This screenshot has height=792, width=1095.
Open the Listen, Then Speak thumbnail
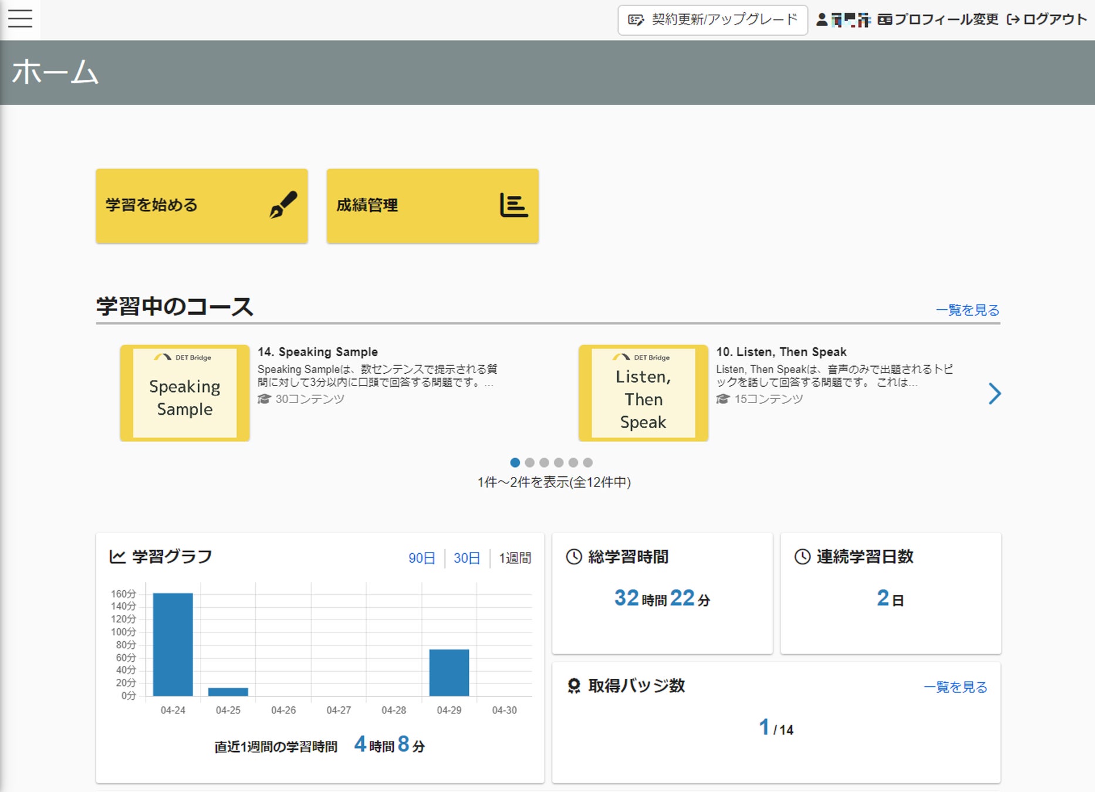pos(643,393)
